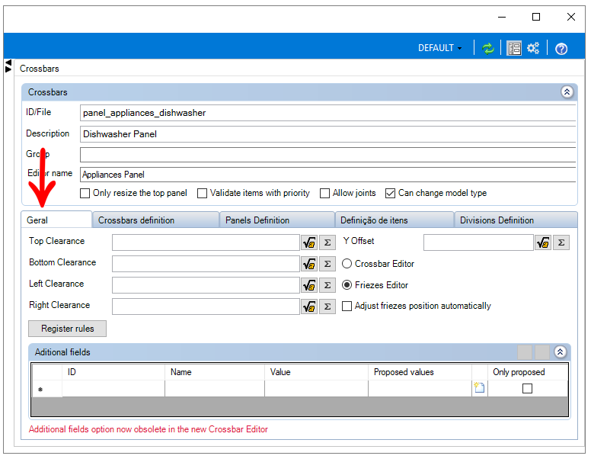Open formula editor for Left Clearance
The width and height of the screenshot is (591, 459).
309,285
